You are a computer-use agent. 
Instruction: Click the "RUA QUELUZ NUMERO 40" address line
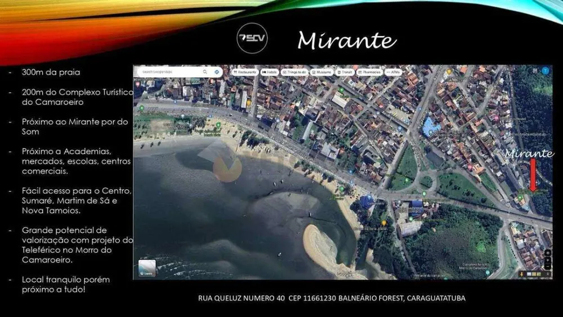[332, 298]
